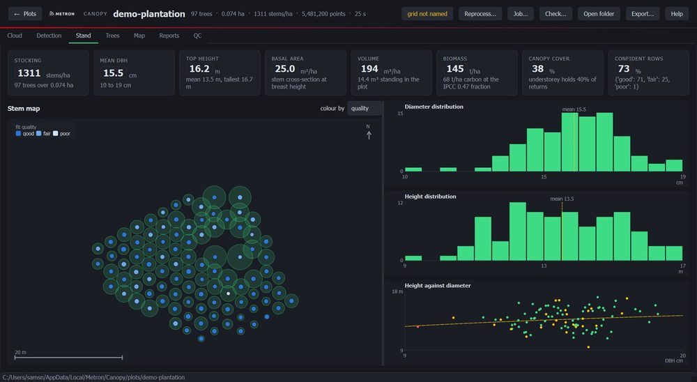
Task: Click the CANOPY product label
Action: [95, 14]
